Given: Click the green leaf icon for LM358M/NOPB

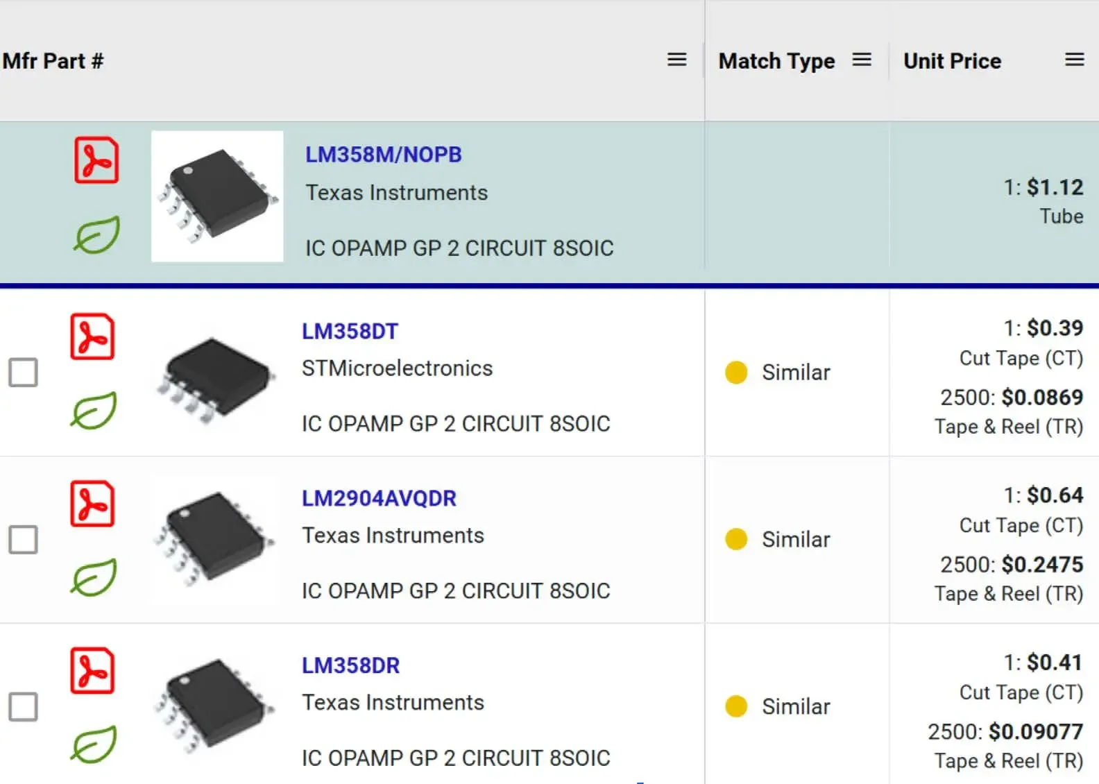Looking at the screenshot, I should click(96, 235).
